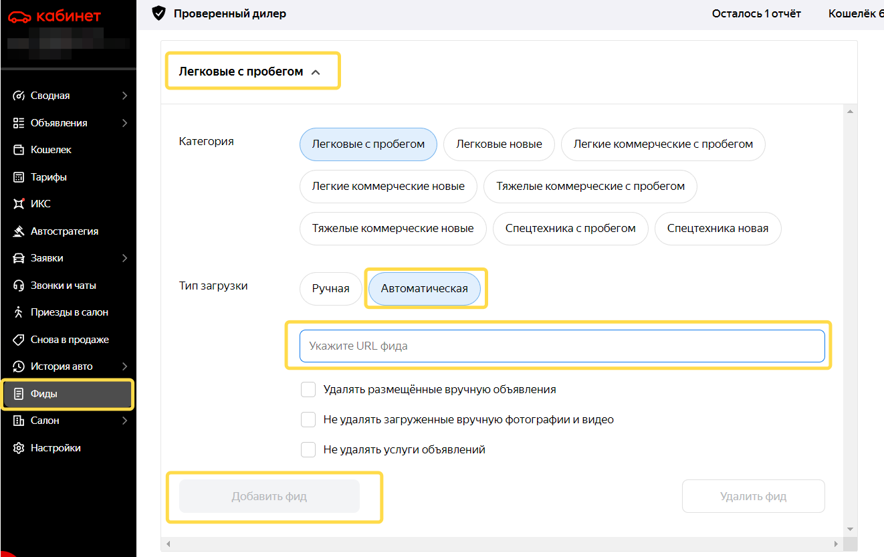Click the Автостратегия gavel icon
Image resolution: width=884 pixels, height=557 pixels.
pyautogui.click(x=19, y=231)
